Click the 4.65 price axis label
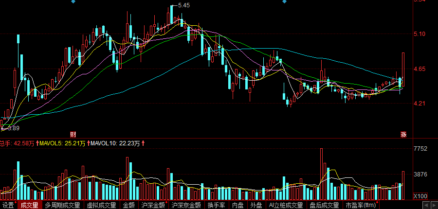 [420, 69]
